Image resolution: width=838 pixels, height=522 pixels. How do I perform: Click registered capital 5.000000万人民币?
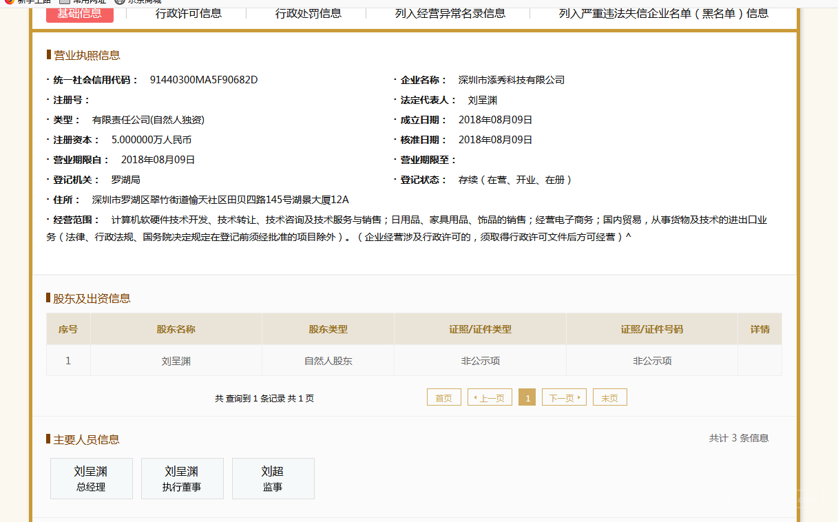(x=151, y=140)
